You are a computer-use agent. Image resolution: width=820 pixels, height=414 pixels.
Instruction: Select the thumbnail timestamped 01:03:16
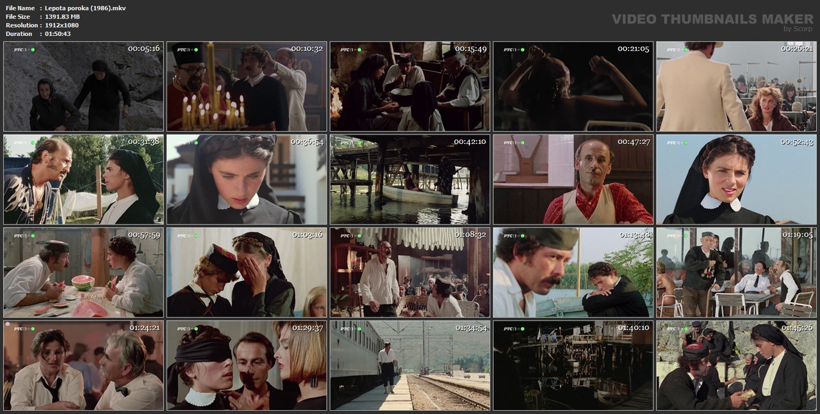tap(247, 273)
